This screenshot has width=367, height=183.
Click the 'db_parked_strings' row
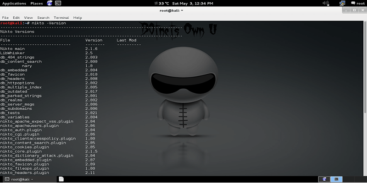coord(49,96)
